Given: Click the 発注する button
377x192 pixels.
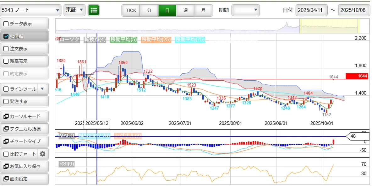Looking at the screenshot, I should click(25, 101).
